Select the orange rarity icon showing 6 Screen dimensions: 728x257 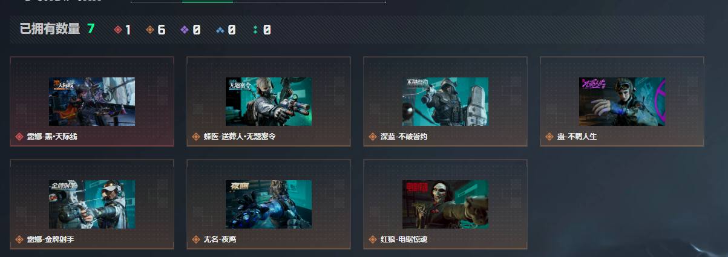150,29
